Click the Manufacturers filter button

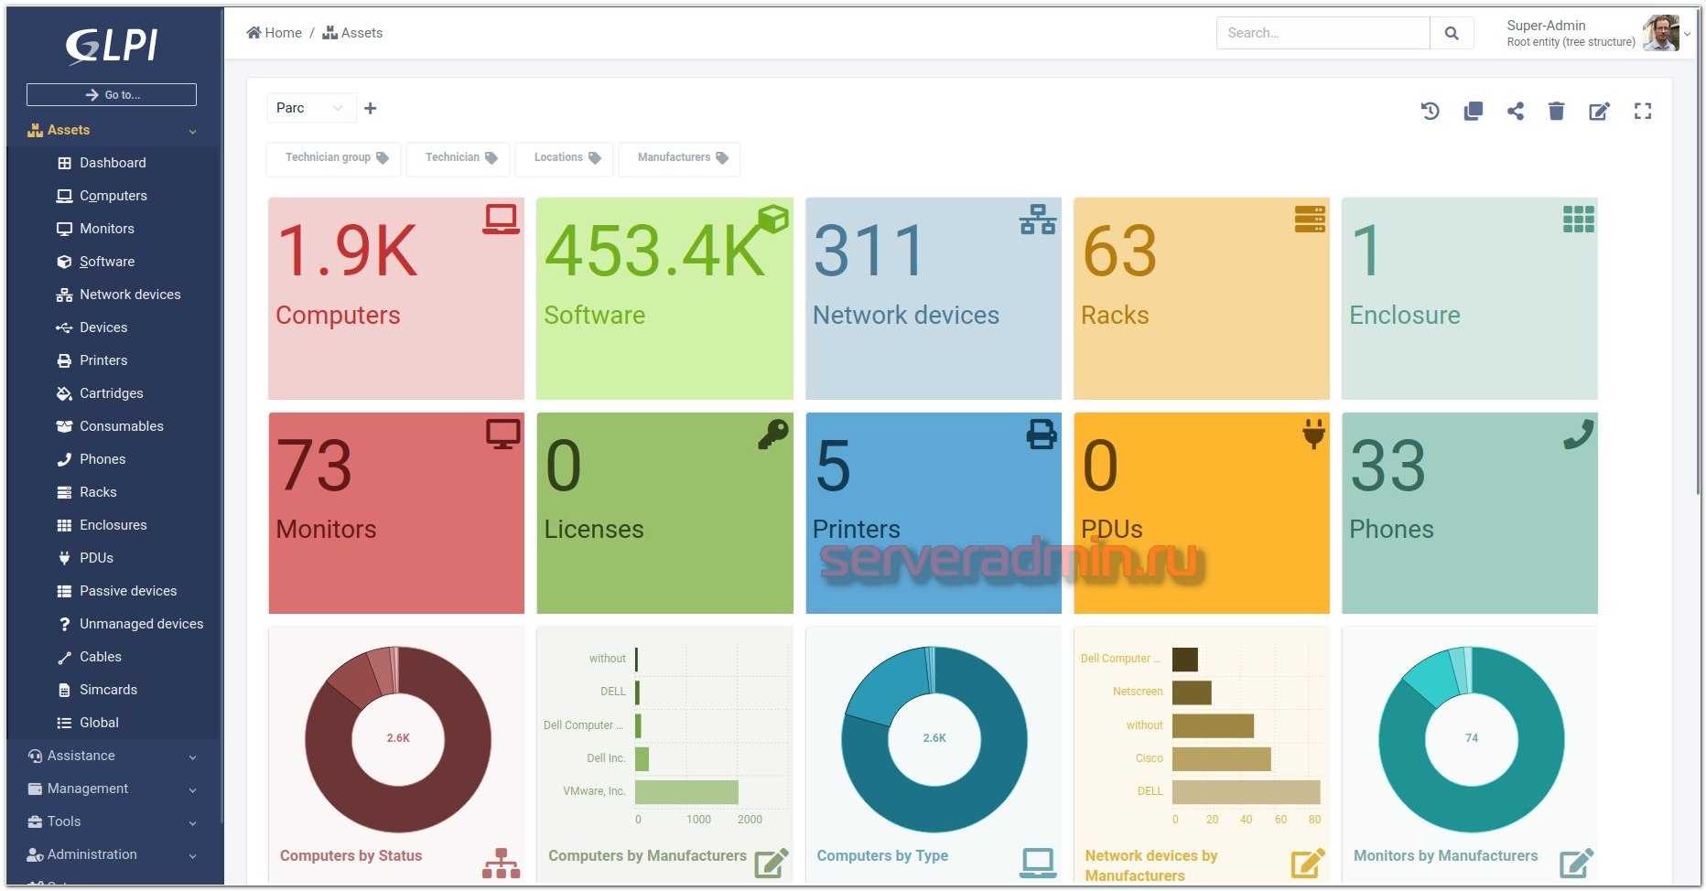(x=681, y=157)
